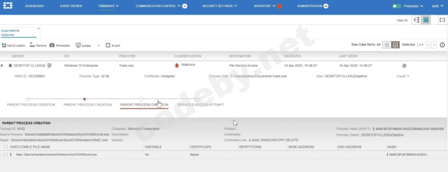Click the Add Exception label
The height and width of the screenshot is (172, 448).
[16, 46]
